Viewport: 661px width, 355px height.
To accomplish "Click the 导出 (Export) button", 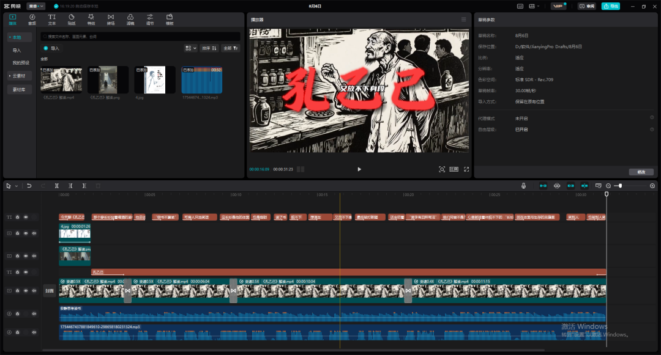I will click(610, 6).
